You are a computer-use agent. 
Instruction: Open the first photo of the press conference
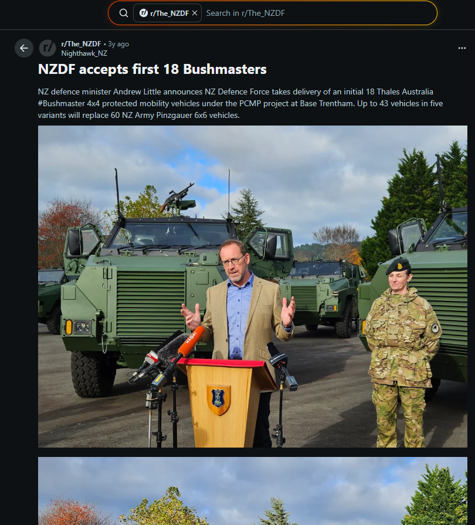tap(253, 287)
